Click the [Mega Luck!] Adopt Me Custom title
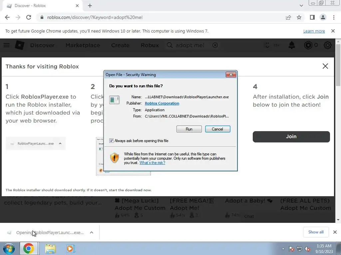 point(140,204)
